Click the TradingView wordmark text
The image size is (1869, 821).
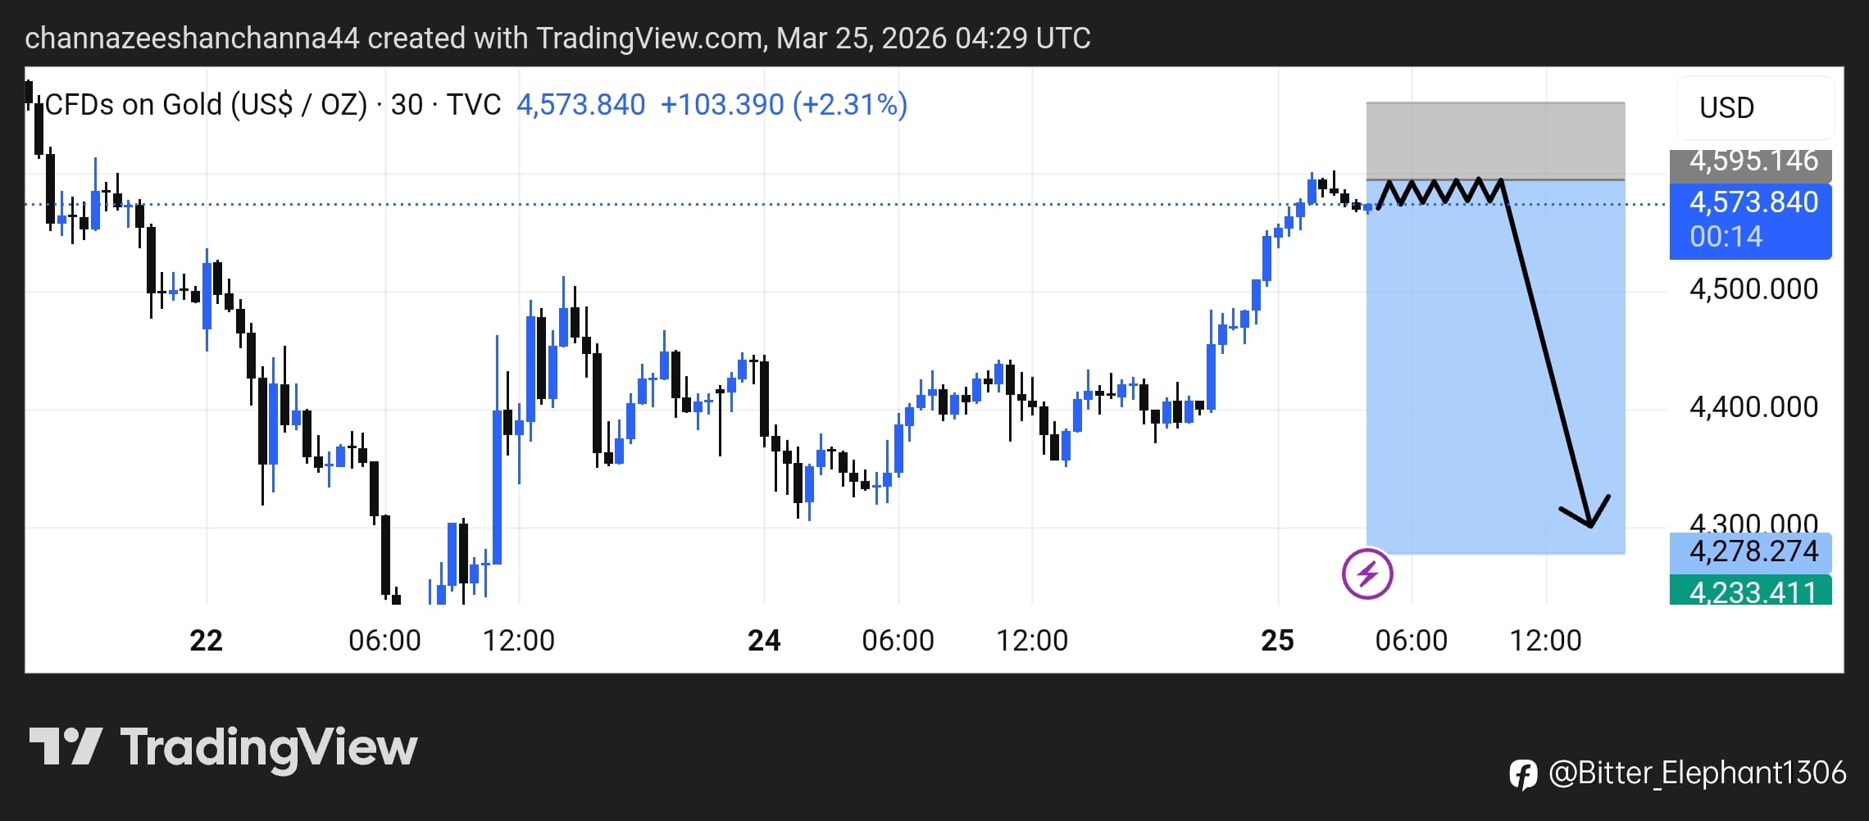(x=268, y=747)
